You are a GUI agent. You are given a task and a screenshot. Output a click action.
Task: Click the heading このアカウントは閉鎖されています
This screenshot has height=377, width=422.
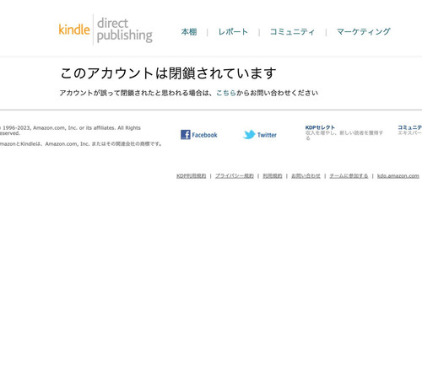click(x=168, y=73)
